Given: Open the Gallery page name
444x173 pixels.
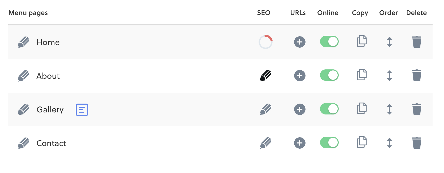Looking at the screenshot, I should click(x=50, y=110).
